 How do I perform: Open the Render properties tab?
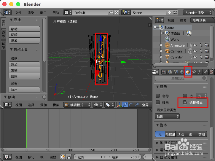click(x=164, y=72)
